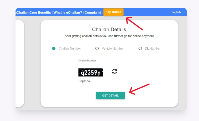
Task: Click the red arrow near Pay Online
Action: pos(135,23)
